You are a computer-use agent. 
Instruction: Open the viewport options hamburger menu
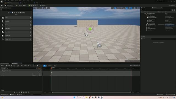34,8
